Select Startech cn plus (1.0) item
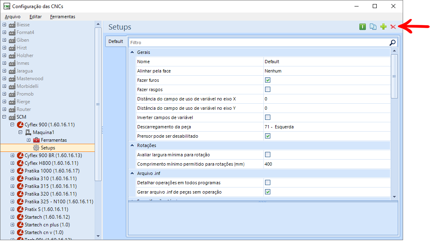Screen dimensions: 431x245 click(x=47, y=225)
